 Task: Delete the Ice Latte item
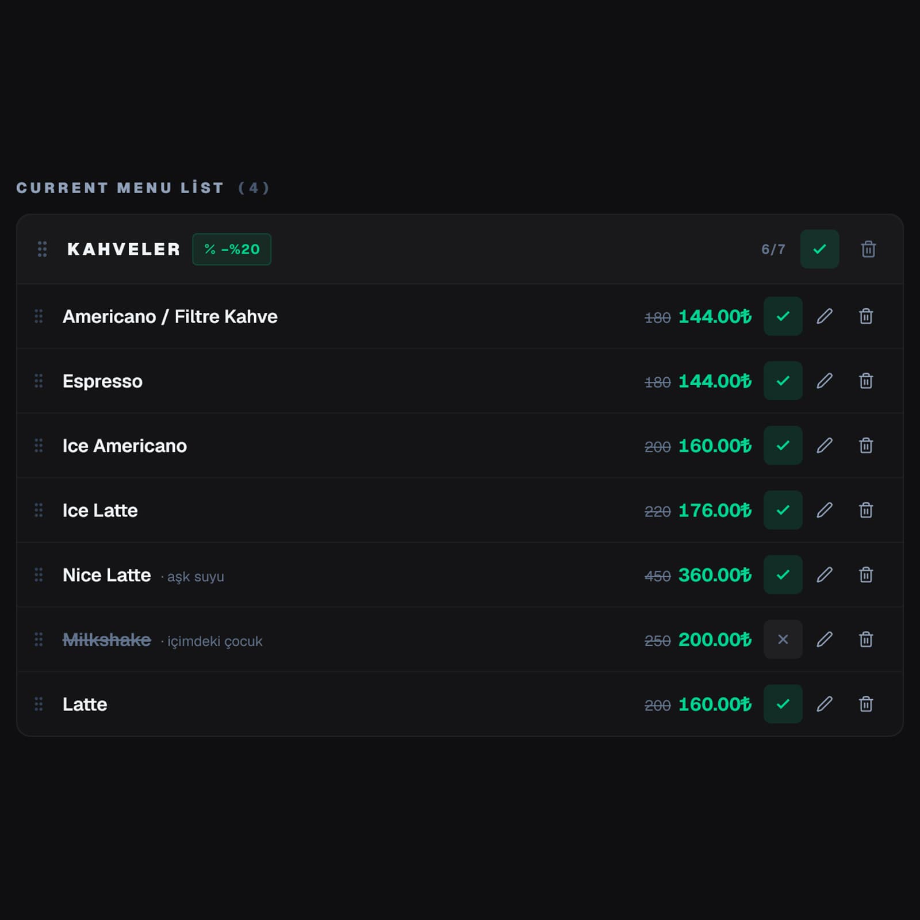tap(866, 510)
